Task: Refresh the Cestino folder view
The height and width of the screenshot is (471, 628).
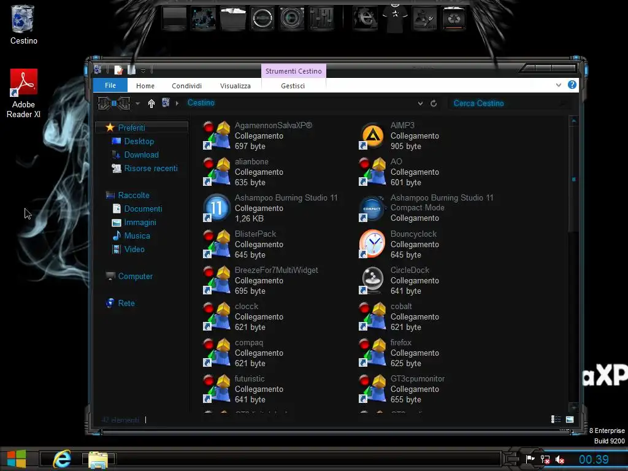Action: pos(434,103)
